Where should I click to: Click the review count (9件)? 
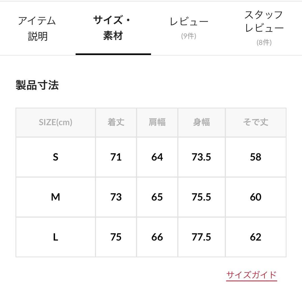pos(187,36)
